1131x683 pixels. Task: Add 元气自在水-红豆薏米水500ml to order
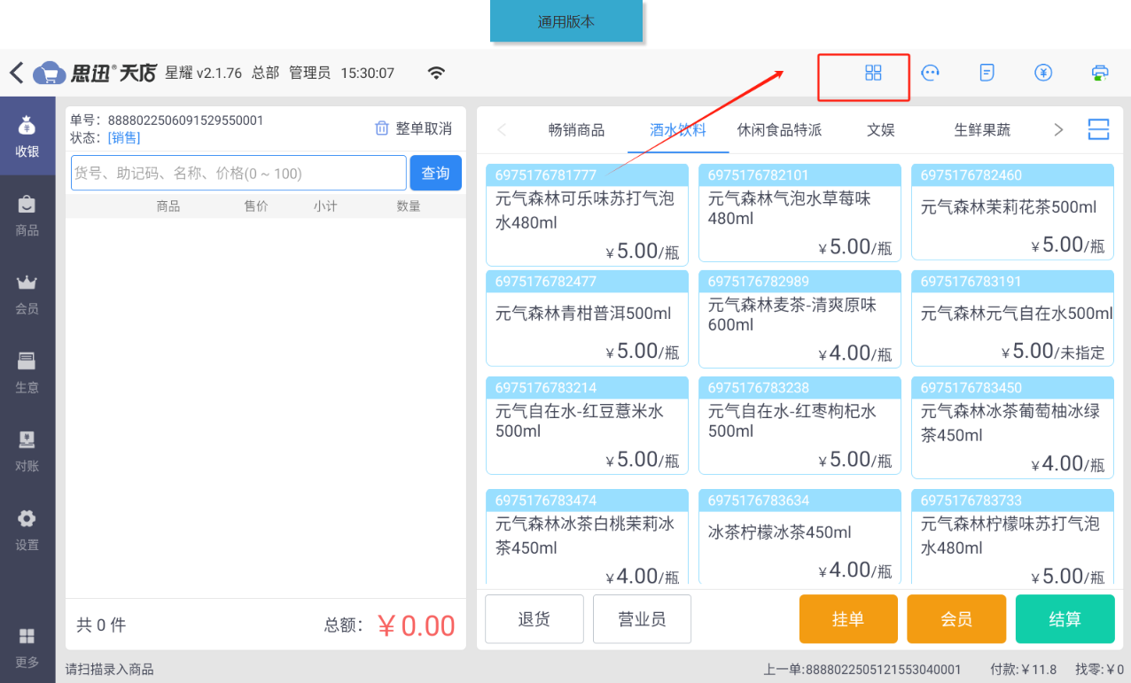click(x=587, y=425)
